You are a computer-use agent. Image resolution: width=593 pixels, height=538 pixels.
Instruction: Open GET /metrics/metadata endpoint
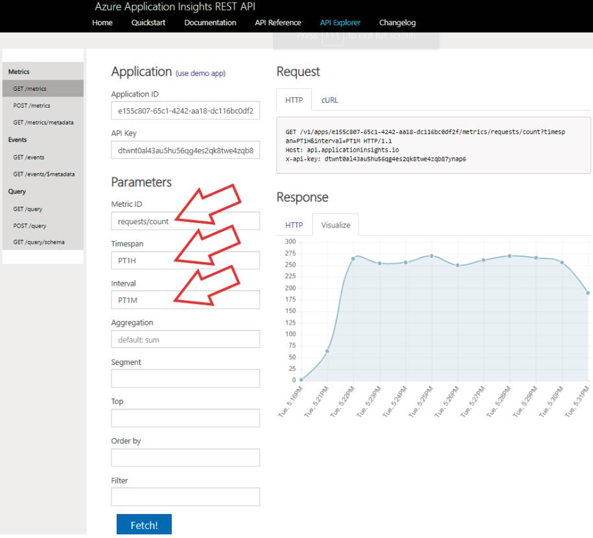click(43, 123)
